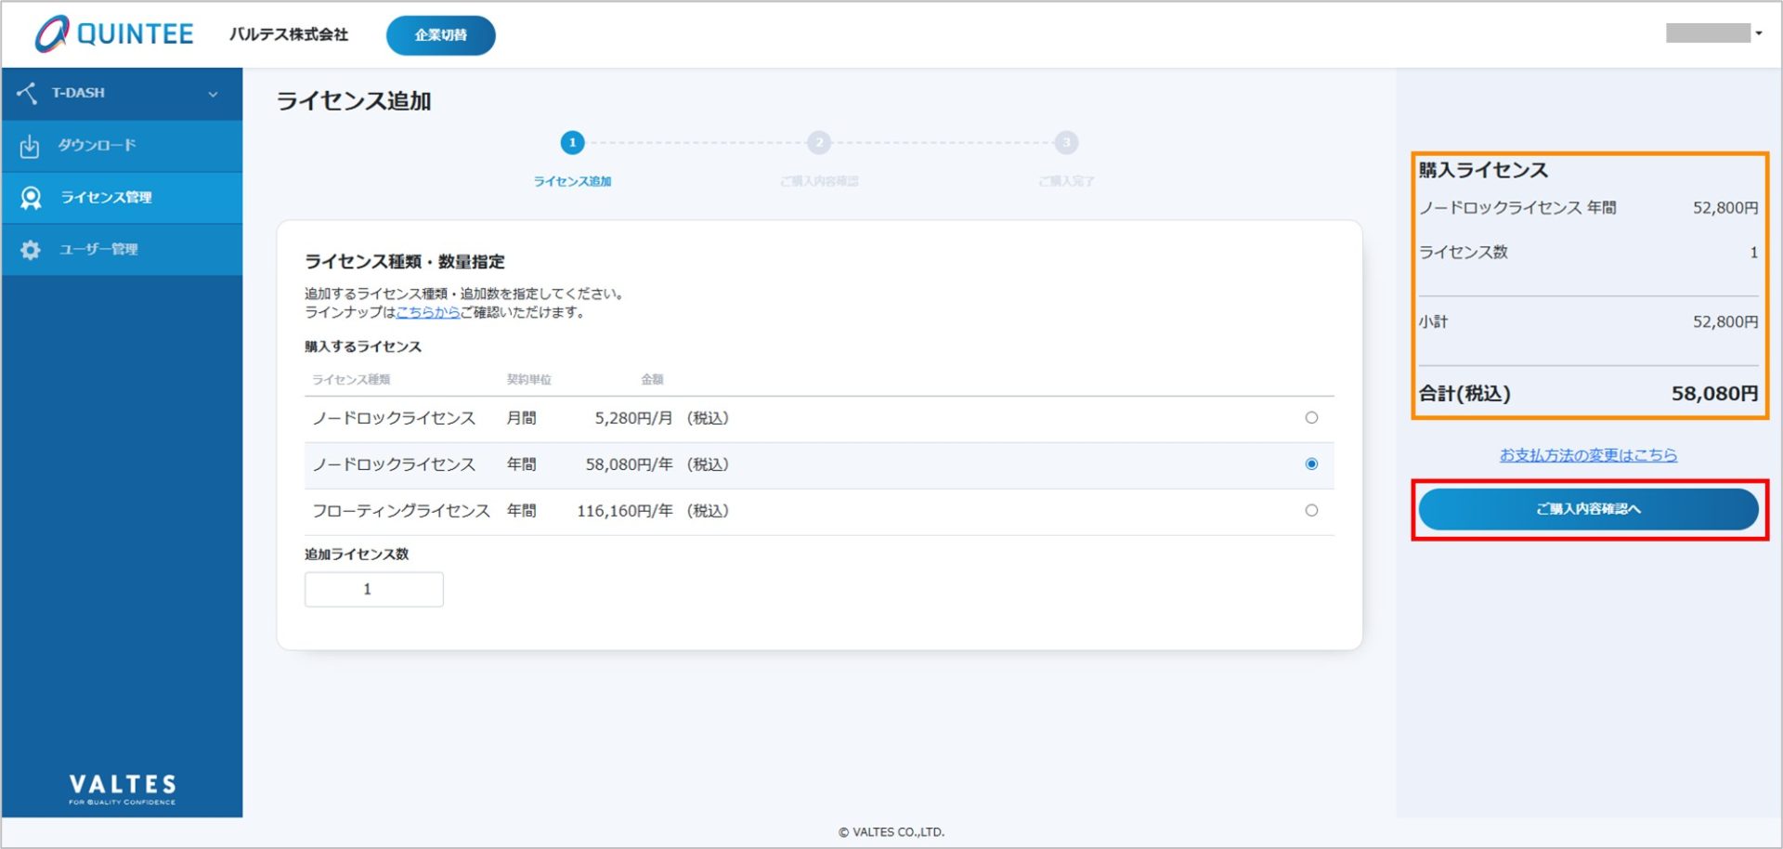Viewport: 1783px width, 849px height.
Task: Click the user management gear icon
Action: pos(31,250)
